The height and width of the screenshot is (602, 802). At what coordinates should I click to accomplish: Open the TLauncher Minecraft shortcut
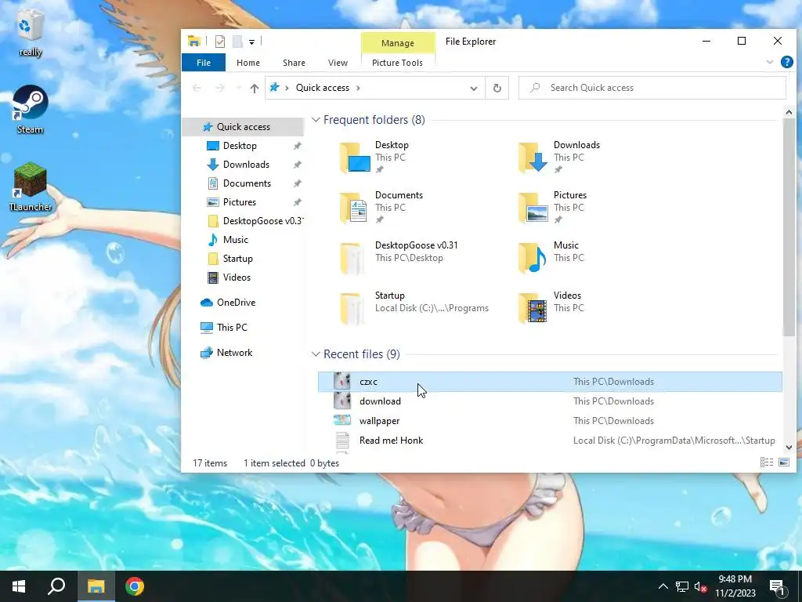coord(31,187)
